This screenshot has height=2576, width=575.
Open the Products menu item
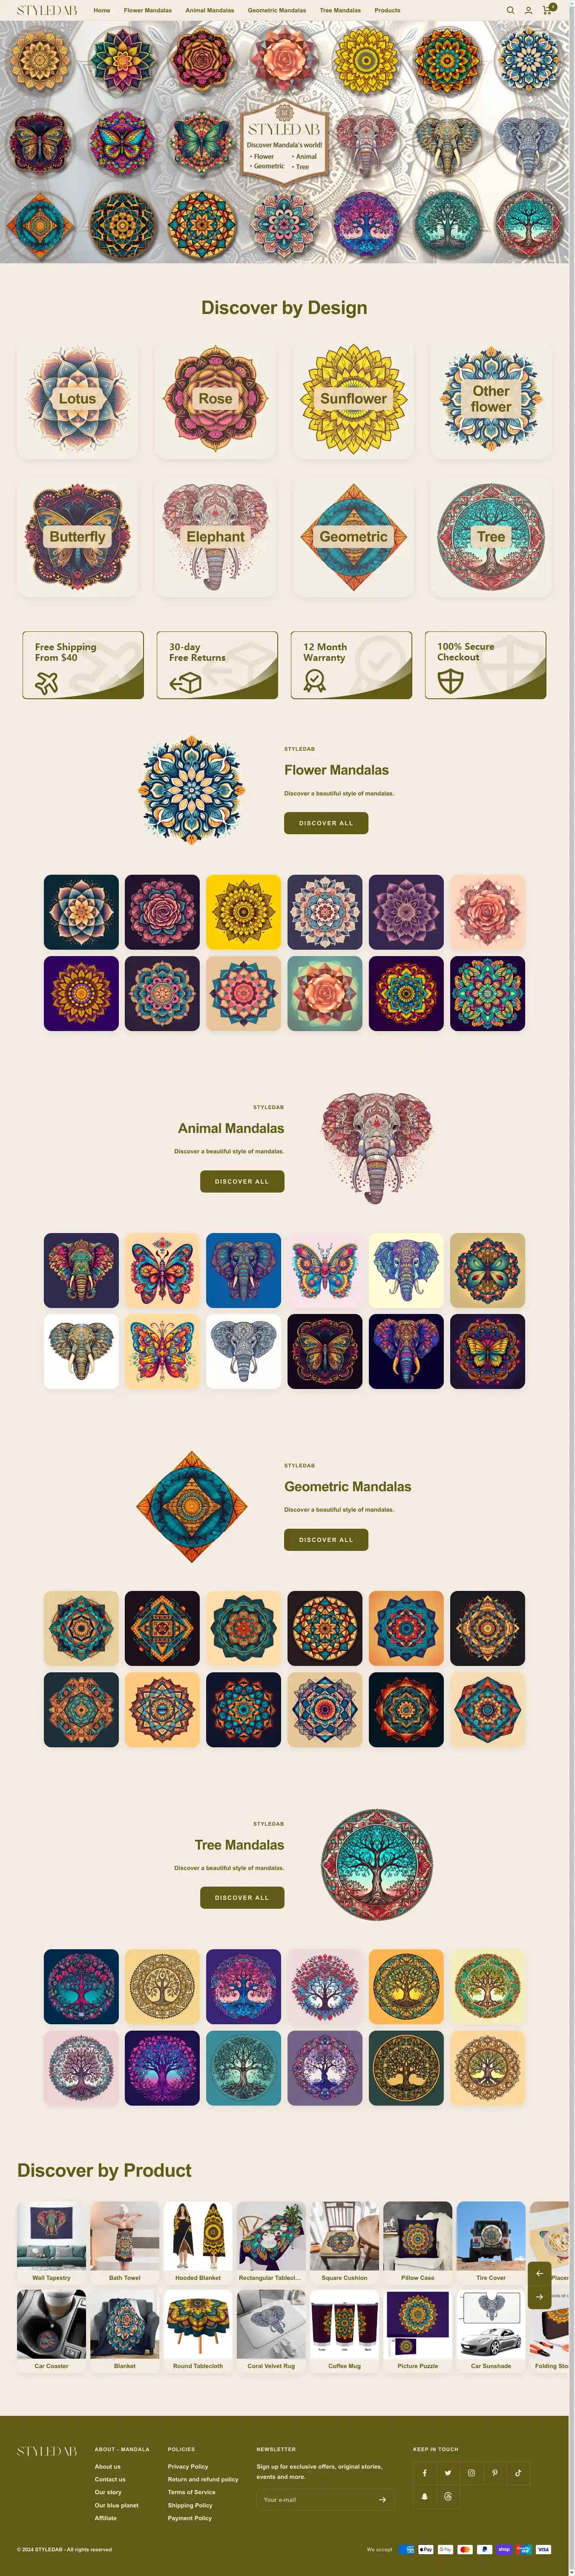[387, 10]
